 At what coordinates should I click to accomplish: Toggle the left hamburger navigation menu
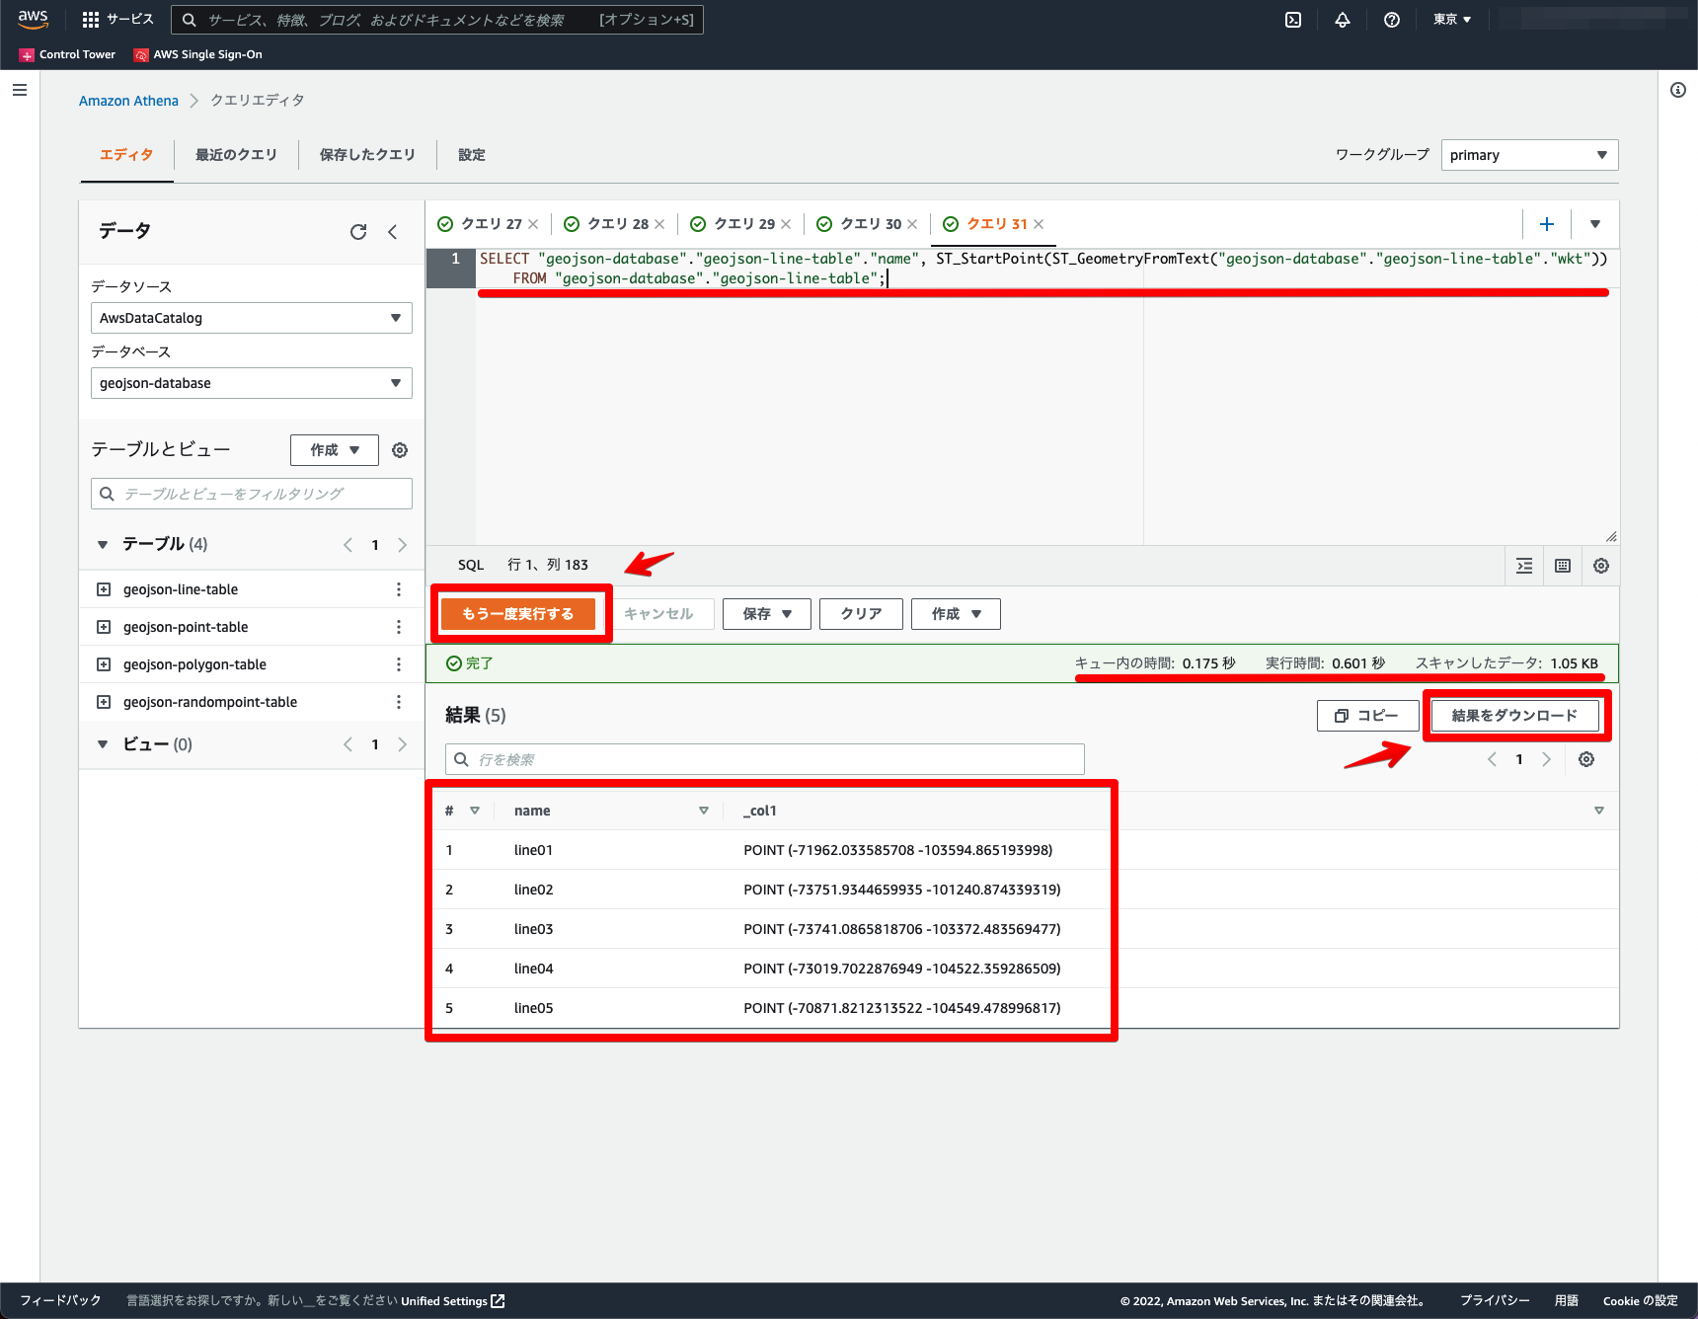pyautogui.click(x=20, y=90)
